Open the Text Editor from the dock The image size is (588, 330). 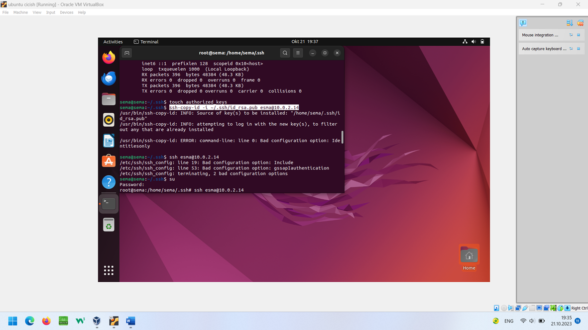(109, 141)
